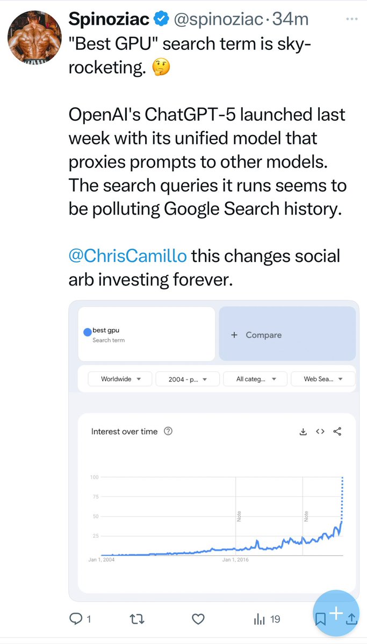The image size is (367, 644).
Task: Repost this tweet via retweet icon
Action: click(x=137, y=619)
